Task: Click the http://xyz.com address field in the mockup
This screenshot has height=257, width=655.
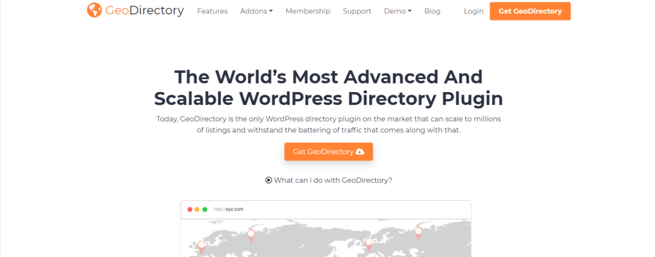Action: pos(229,209)
